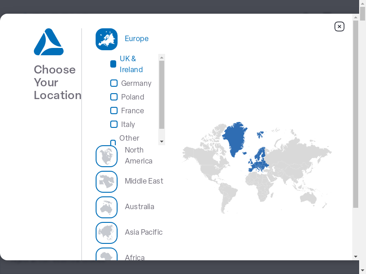Image resolution: width=366 pixels, height=274 pixels.
Task: Uncheck the UK & Ireland checkbox
Action: [113, 64]
